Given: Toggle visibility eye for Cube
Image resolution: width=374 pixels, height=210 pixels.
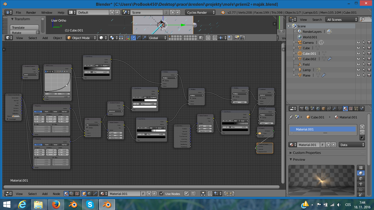Looking at the screenshot, I should pyautogui.click(x=358, y=48).
